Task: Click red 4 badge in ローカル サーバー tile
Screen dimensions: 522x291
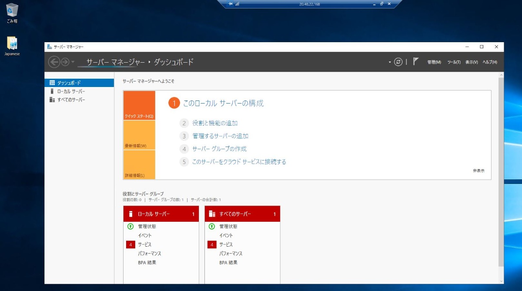Action: (130, 244)
